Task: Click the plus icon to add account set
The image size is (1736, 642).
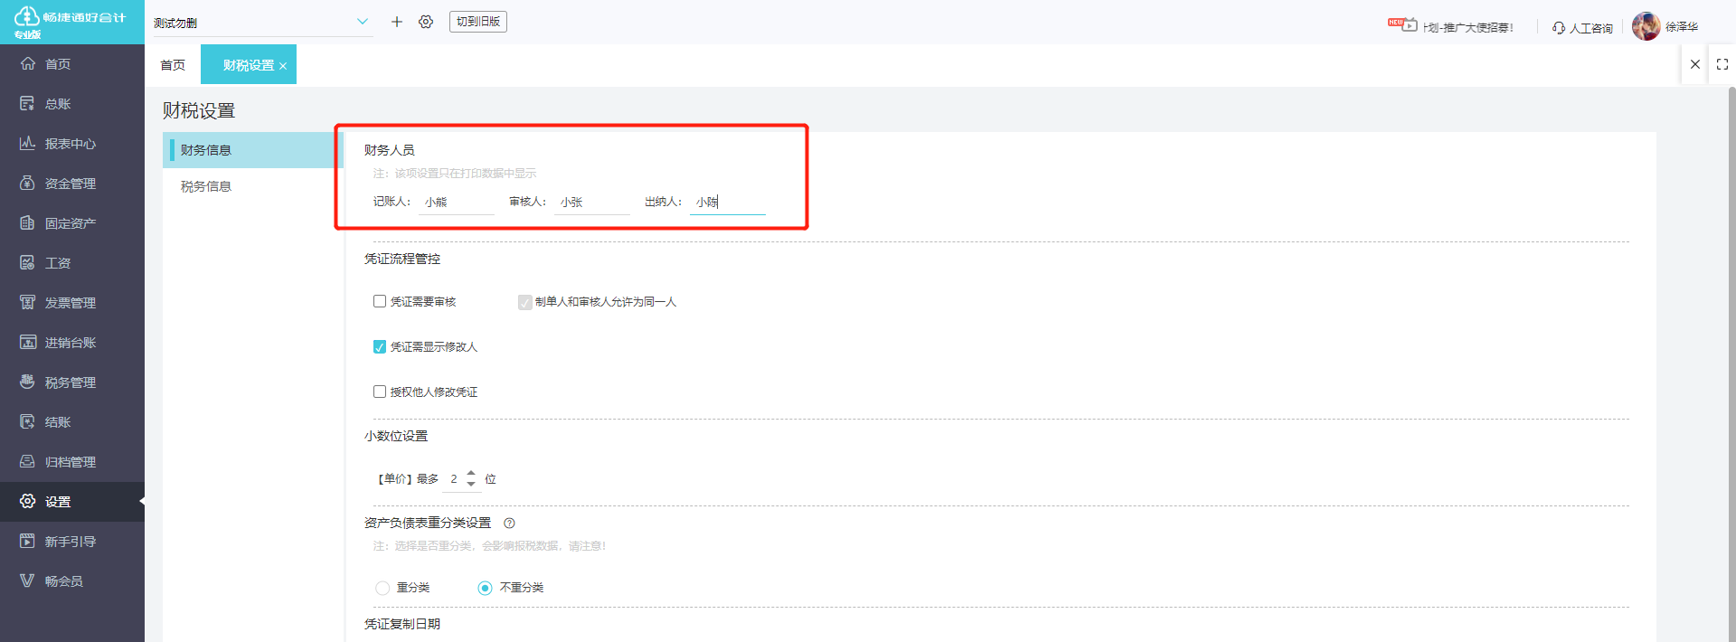Action: 396,22
